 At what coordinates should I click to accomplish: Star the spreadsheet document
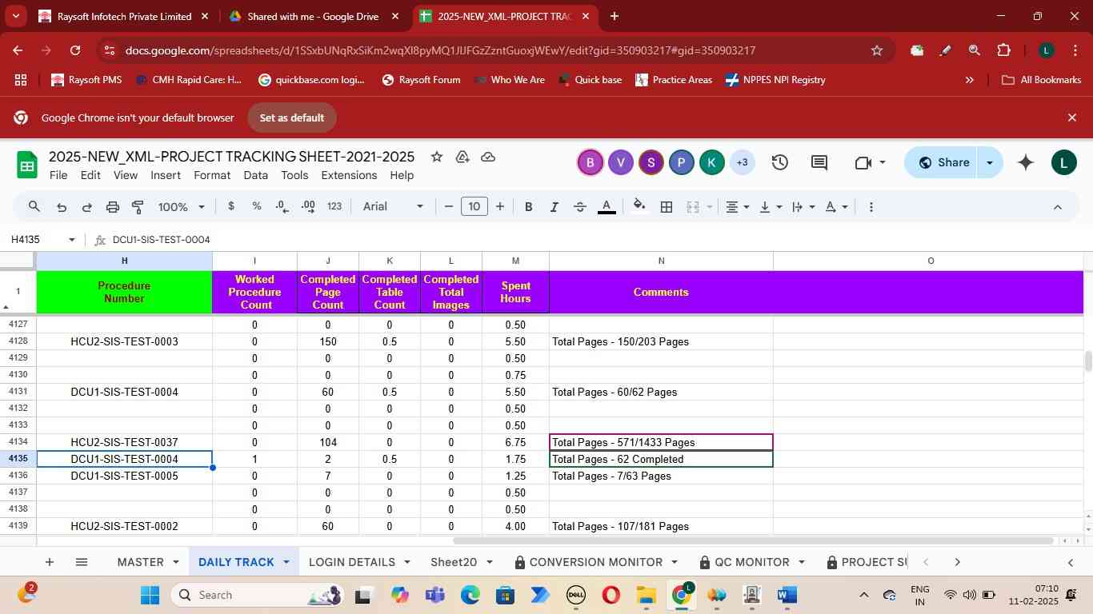pos(436,157)
